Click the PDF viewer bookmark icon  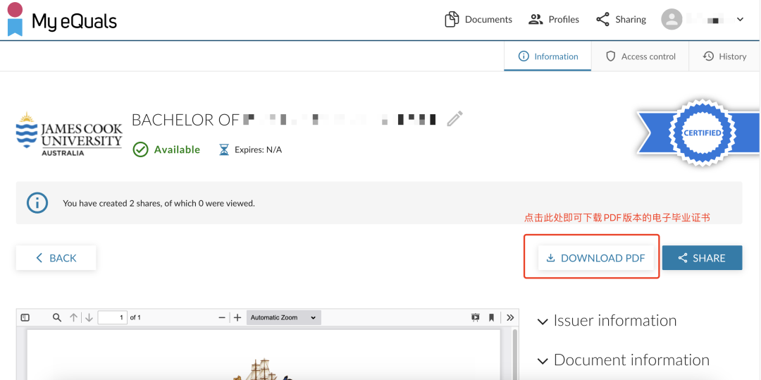pos(491,317)
